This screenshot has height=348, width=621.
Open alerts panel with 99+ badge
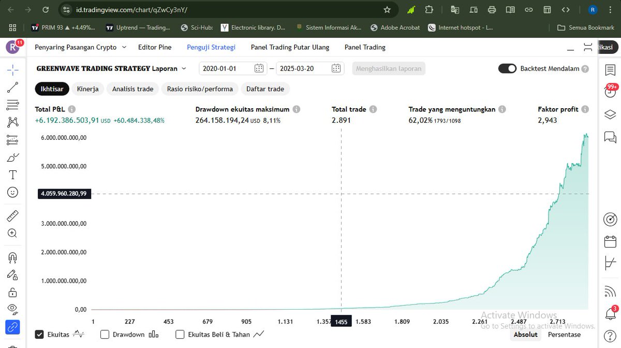[x=611, y=91]
